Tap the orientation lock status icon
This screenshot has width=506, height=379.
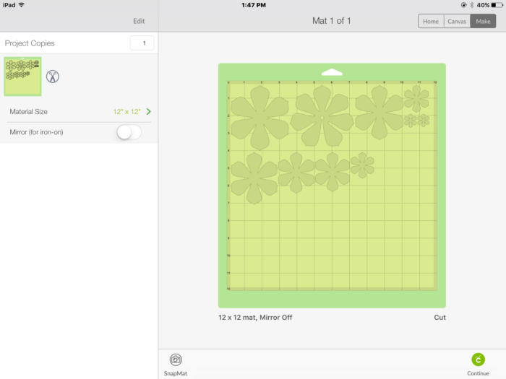click(x=464, y=5)
